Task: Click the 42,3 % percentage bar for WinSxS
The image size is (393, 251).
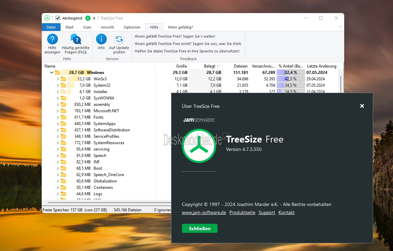Action: click(x=291, y=79)
